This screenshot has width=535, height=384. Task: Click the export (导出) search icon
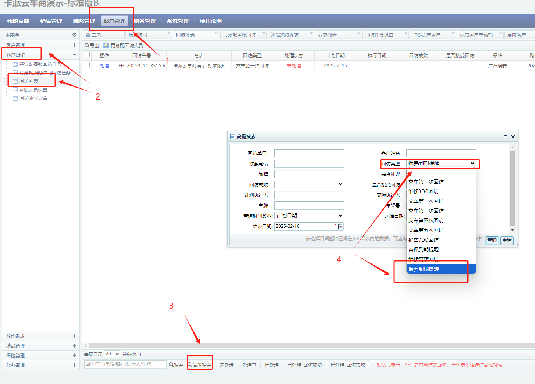(87, 45)
